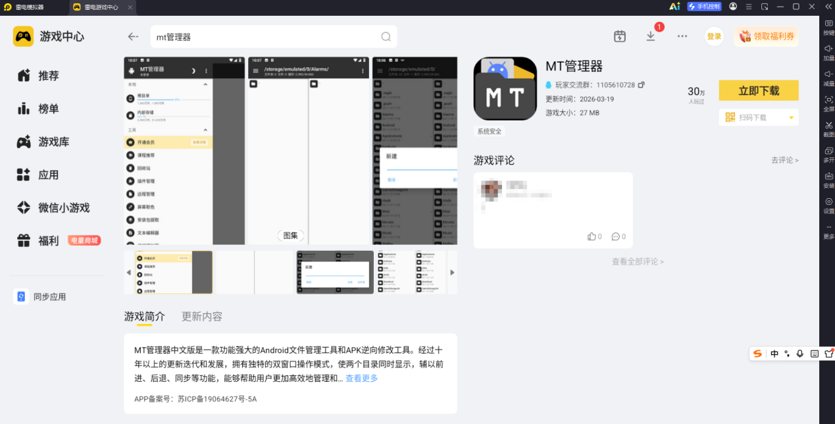The height and width of the screenshot is (424, 835).
Task: Toggle the 中 Chinese input mode
Action: (774, 354)
